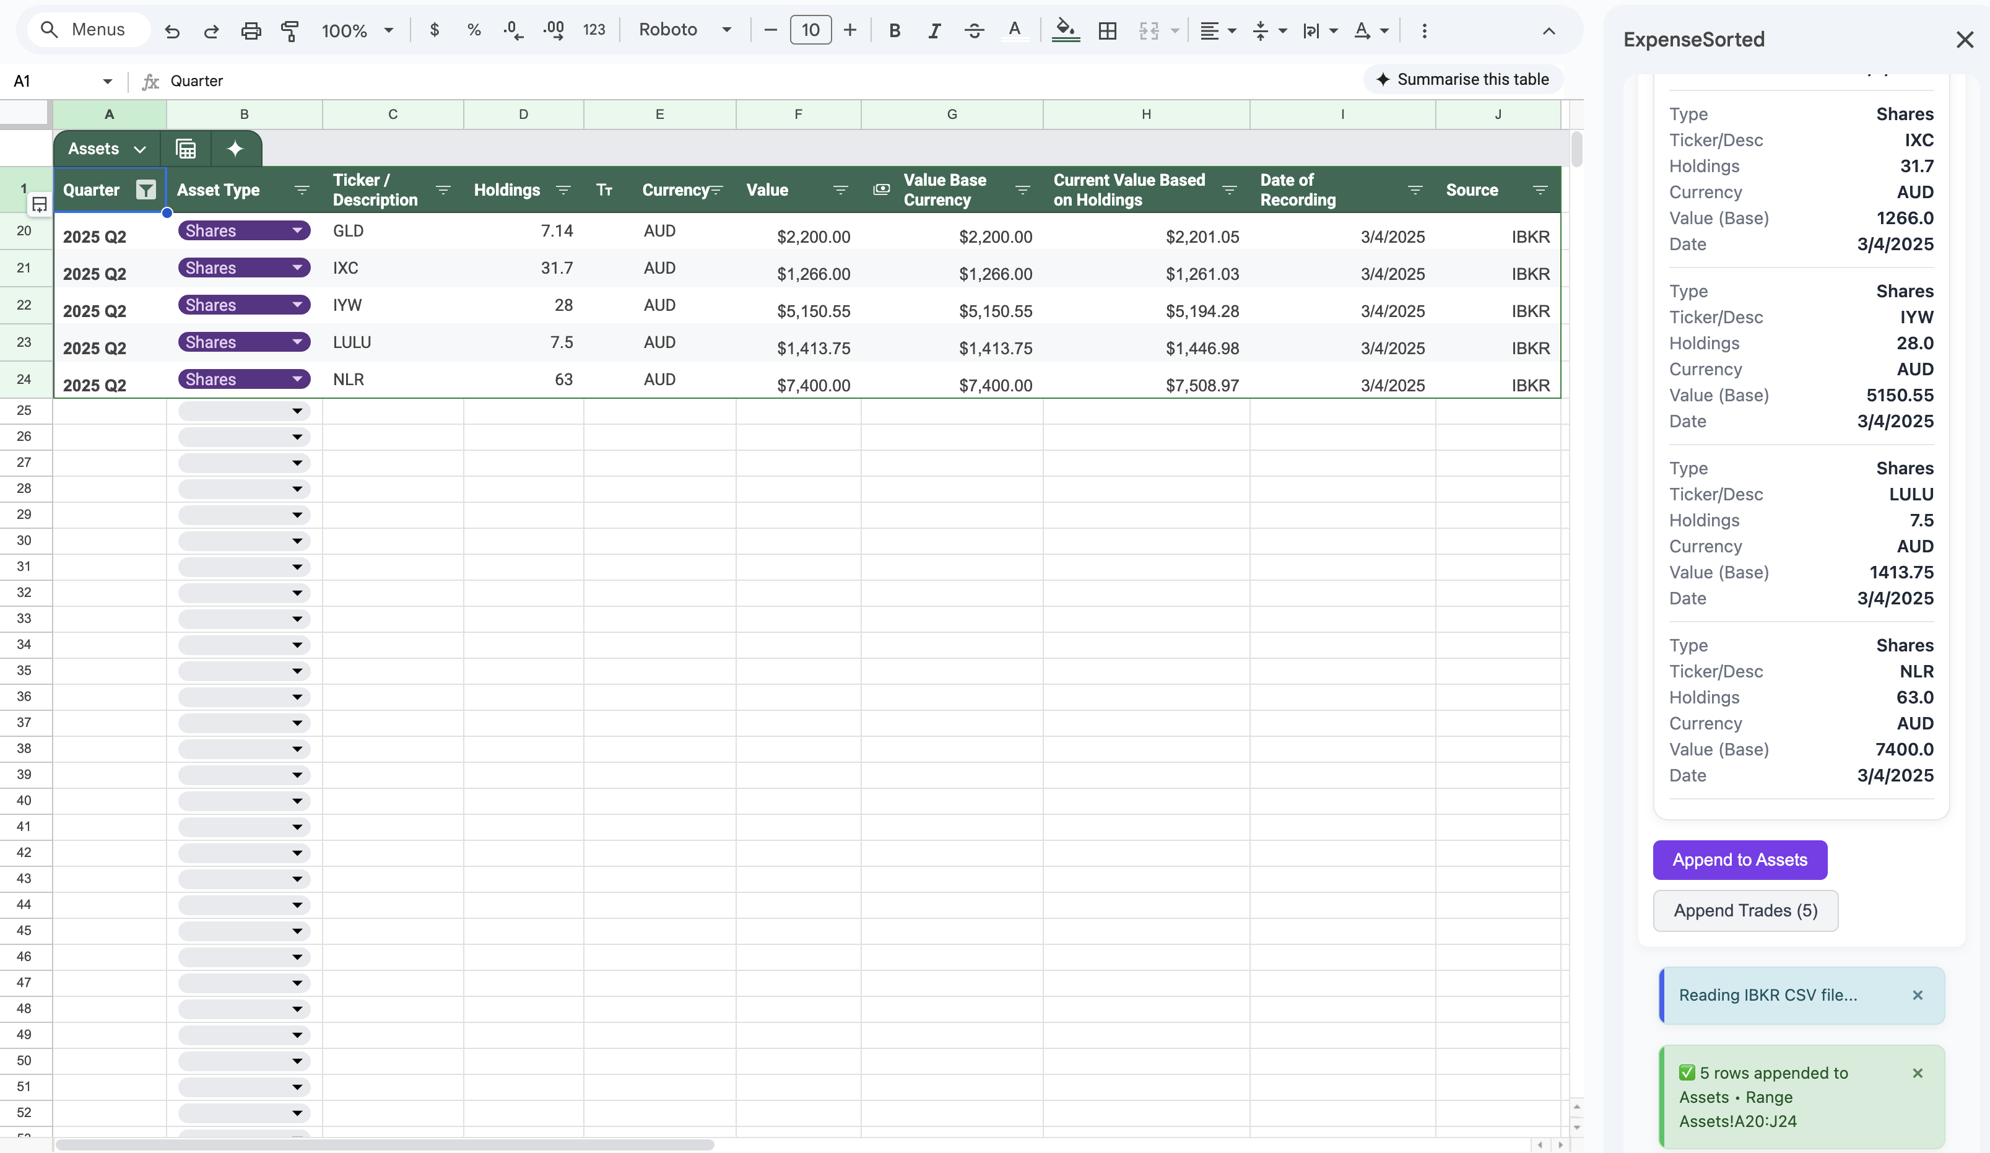Collapse the toolbar with the up chevron
The image size is (1990, 1153).
[x=1549, y=31]
